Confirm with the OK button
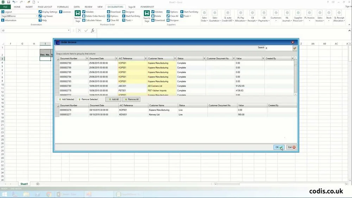The height and width of the screenshot is (198, 352). [x=279, y=147]
